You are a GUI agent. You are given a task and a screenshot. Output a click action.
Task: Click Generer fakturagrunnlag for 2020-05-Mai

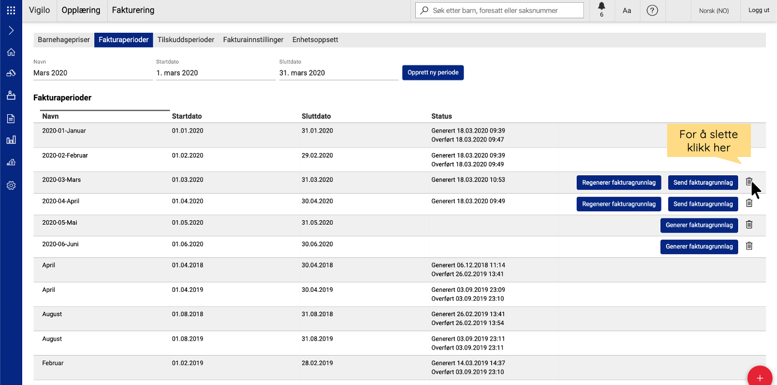tap(699, 225)
